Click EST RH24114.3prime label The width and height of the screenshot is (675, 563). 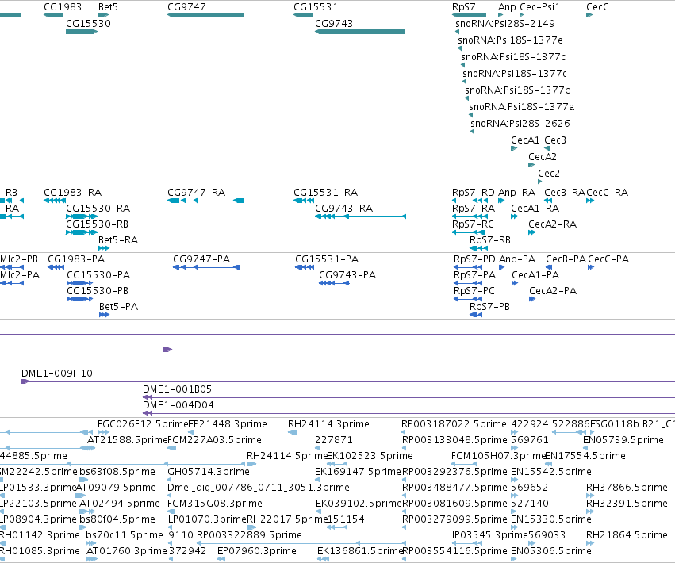click(x=328, y=424)
